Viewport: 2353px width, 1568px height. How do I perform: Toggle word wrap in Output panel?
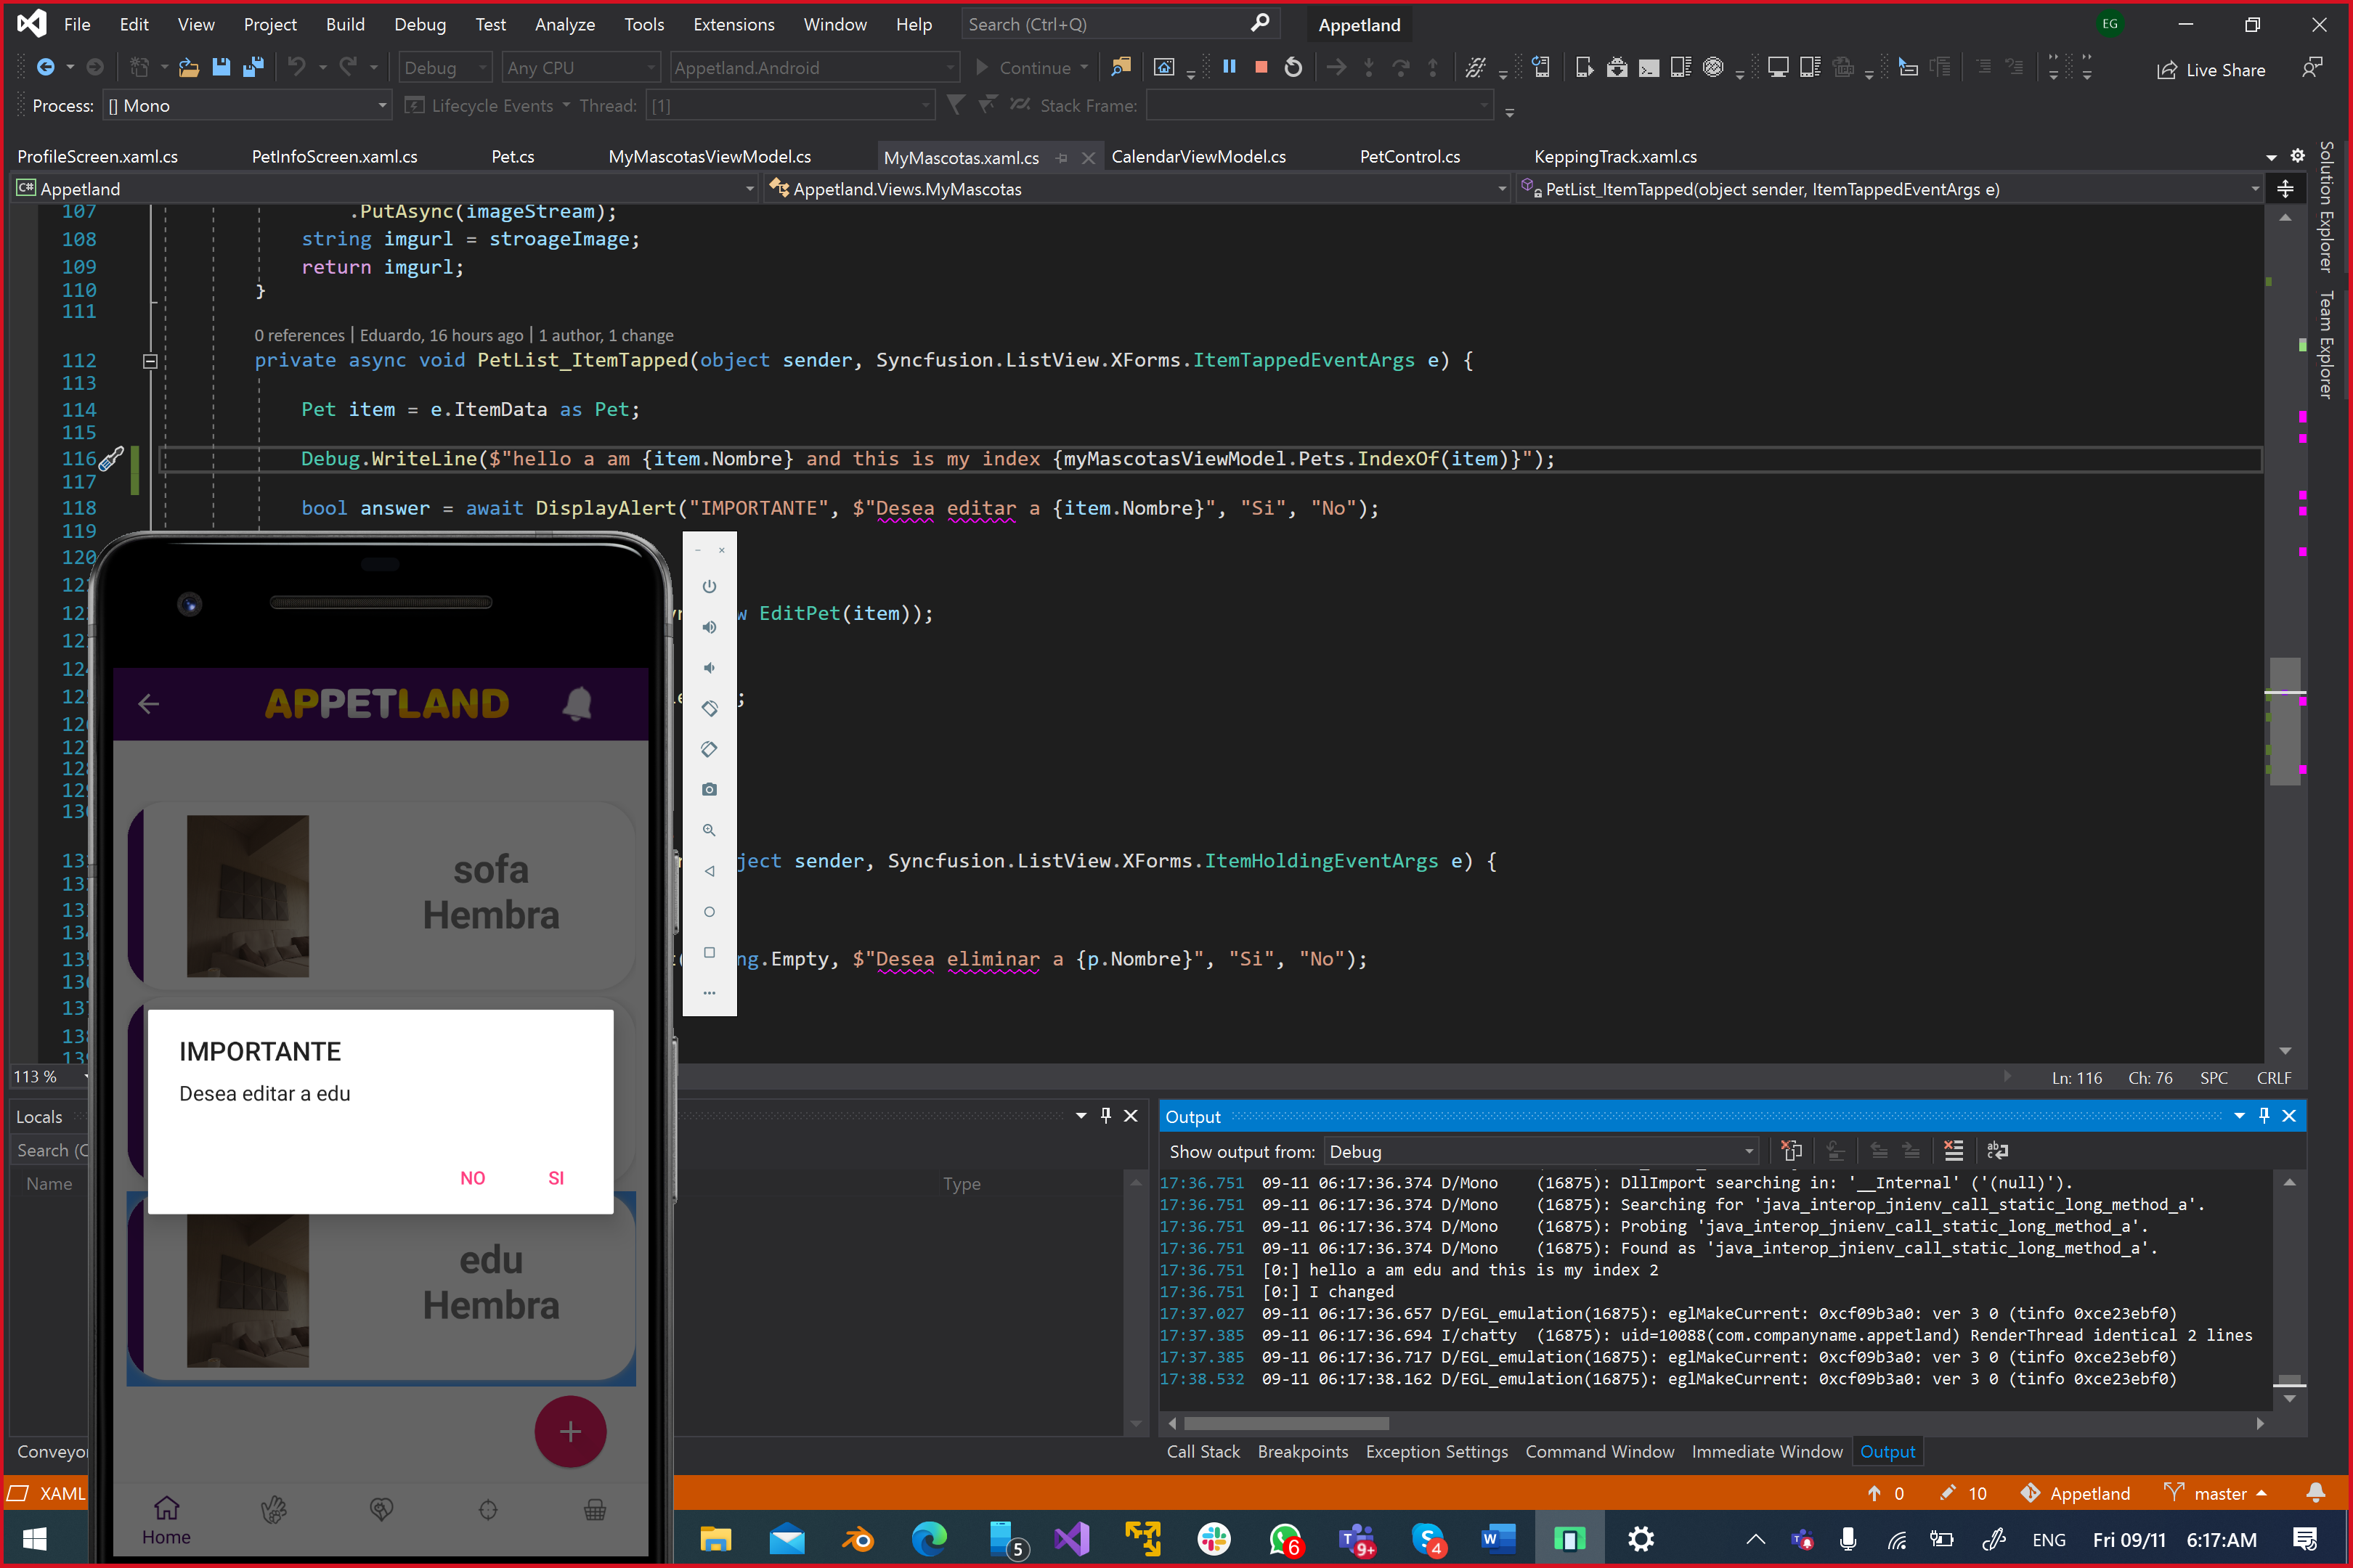1998,1151
